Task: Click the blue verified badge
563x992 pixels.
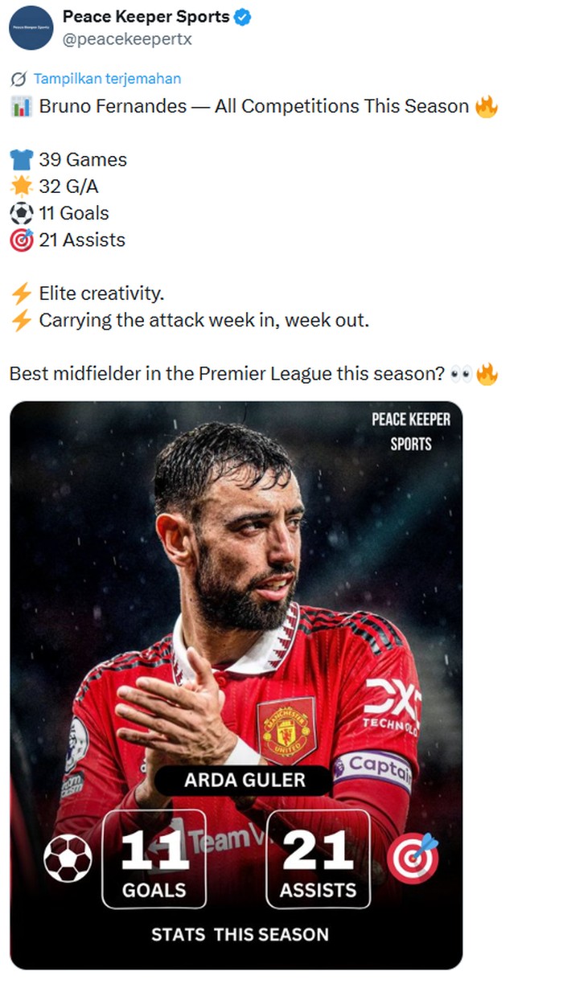Action: click(x=242, y=17)
